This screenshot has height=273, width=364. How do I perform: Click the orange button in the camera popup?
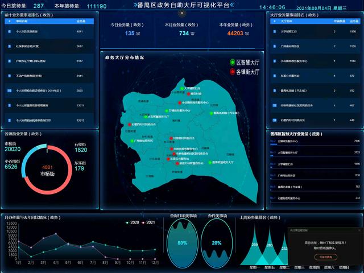click(326, 257)
